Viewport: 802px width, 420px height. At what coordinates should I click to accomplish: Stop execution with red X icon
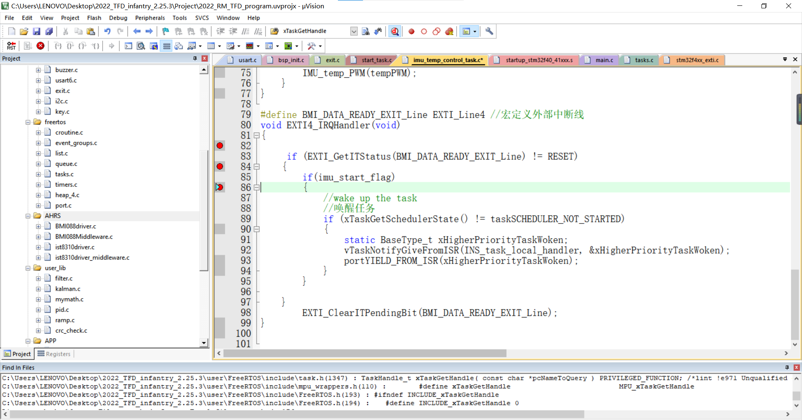[x=41, y=46]
